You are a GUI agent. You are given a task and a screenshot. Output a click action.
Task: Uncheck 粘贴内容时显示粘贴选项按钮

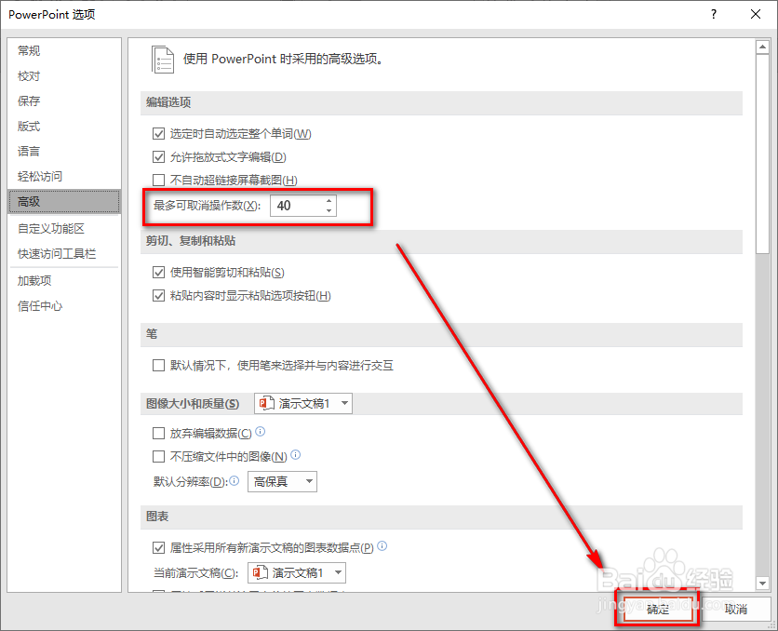click(159, 296)
